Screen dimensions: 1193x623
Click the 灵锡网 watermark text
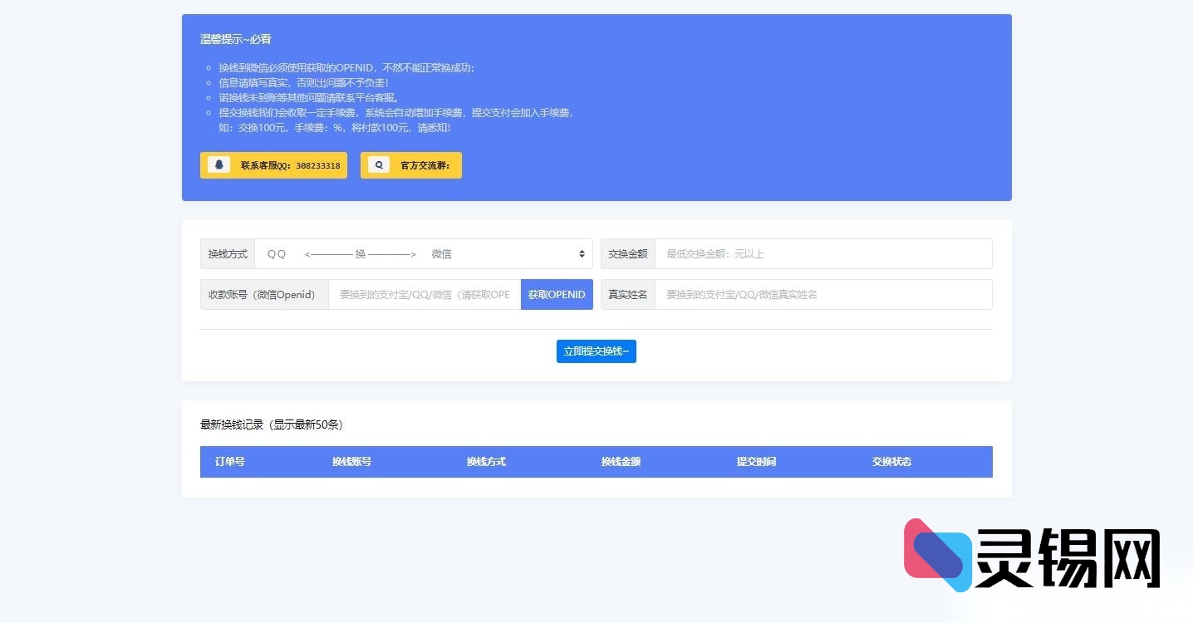[x=1068, y=559]
